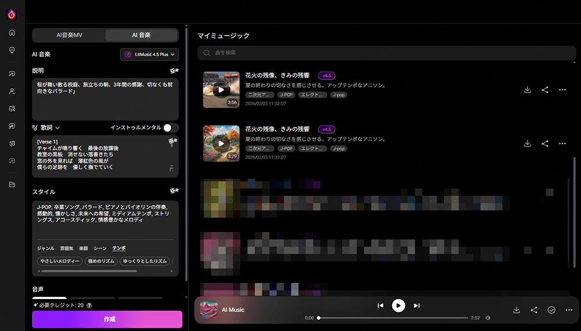The image size is (581, 331).
Task: Open the folder icon in the sidebar
Action: 12,184
